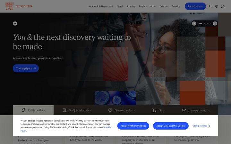Expand the Academic & Government menu
Screen dimensions: 231x144
[101, 6]
